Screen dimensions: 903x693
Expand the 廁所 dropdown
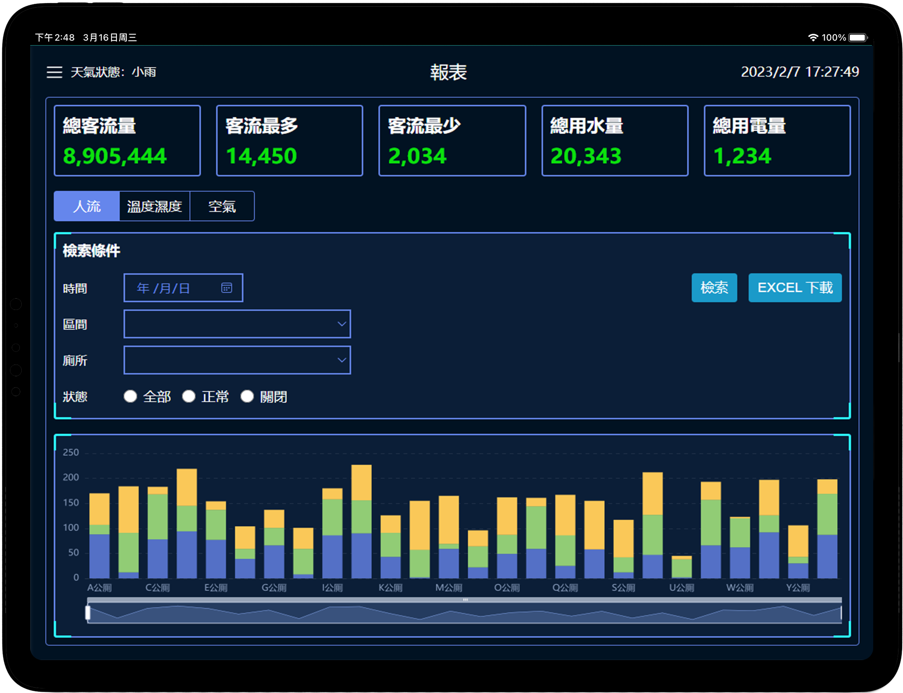[237, 360]
